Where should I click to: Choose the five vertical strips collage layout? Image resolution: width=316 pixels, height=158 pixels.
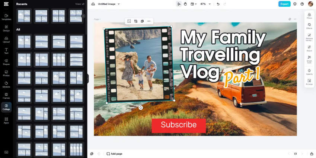(76, 149)
